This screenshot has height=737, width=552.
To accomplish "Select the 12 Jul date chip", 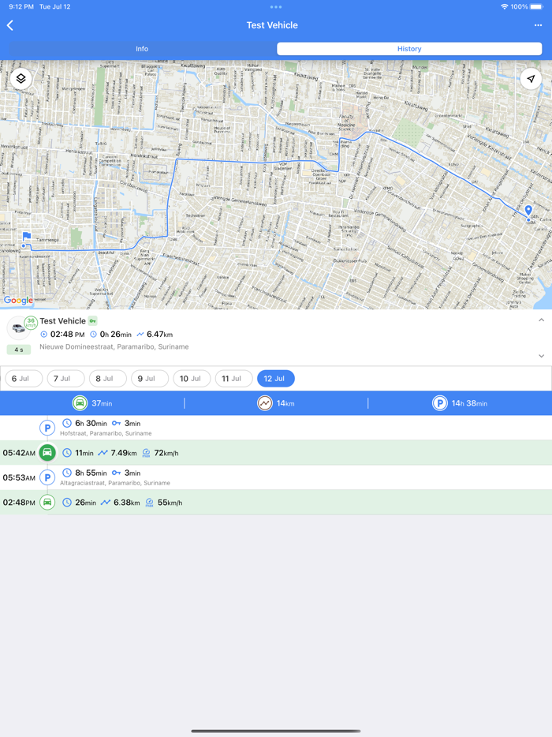I will pos(276,379).
